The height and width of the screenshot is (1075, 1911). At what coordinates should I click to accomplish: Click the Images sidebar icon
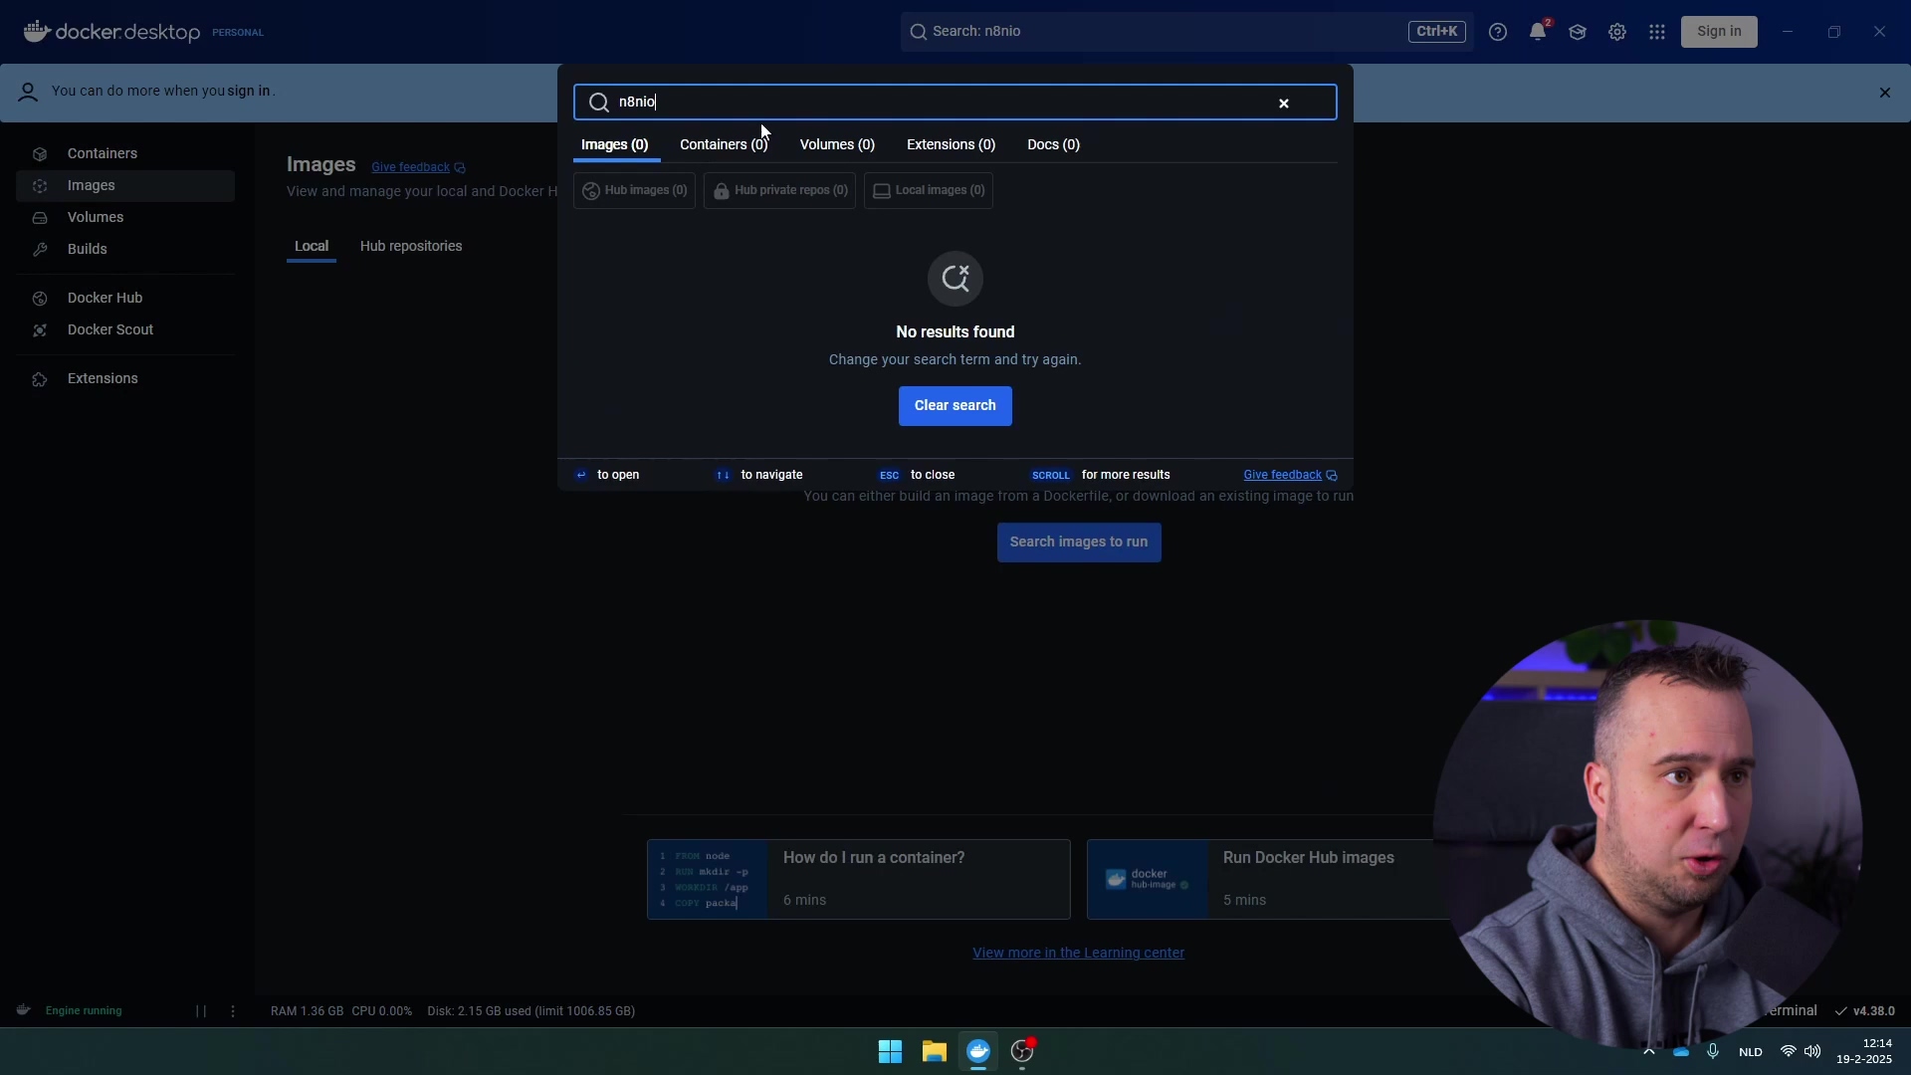click(x=40, y=186)
